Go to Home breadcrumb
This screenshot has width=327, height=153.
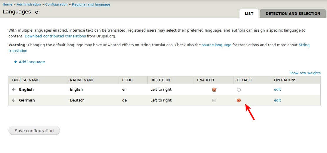(7, 4)
